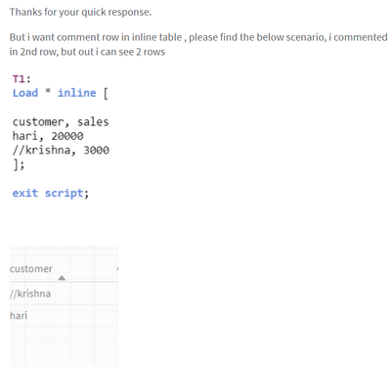Click the 'customer, sales' script line
This screenshot has height=367, width=391.
click(61, 121)
